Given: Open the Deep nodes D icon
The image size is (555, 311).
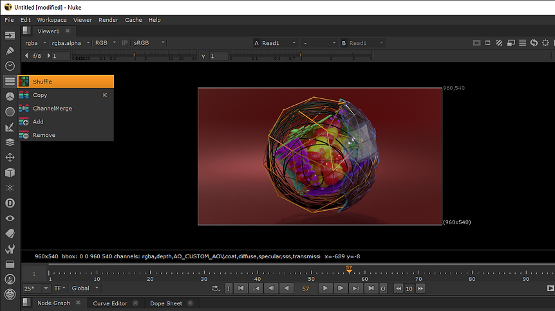Looking at the screenshot, I should coord(10,203).
